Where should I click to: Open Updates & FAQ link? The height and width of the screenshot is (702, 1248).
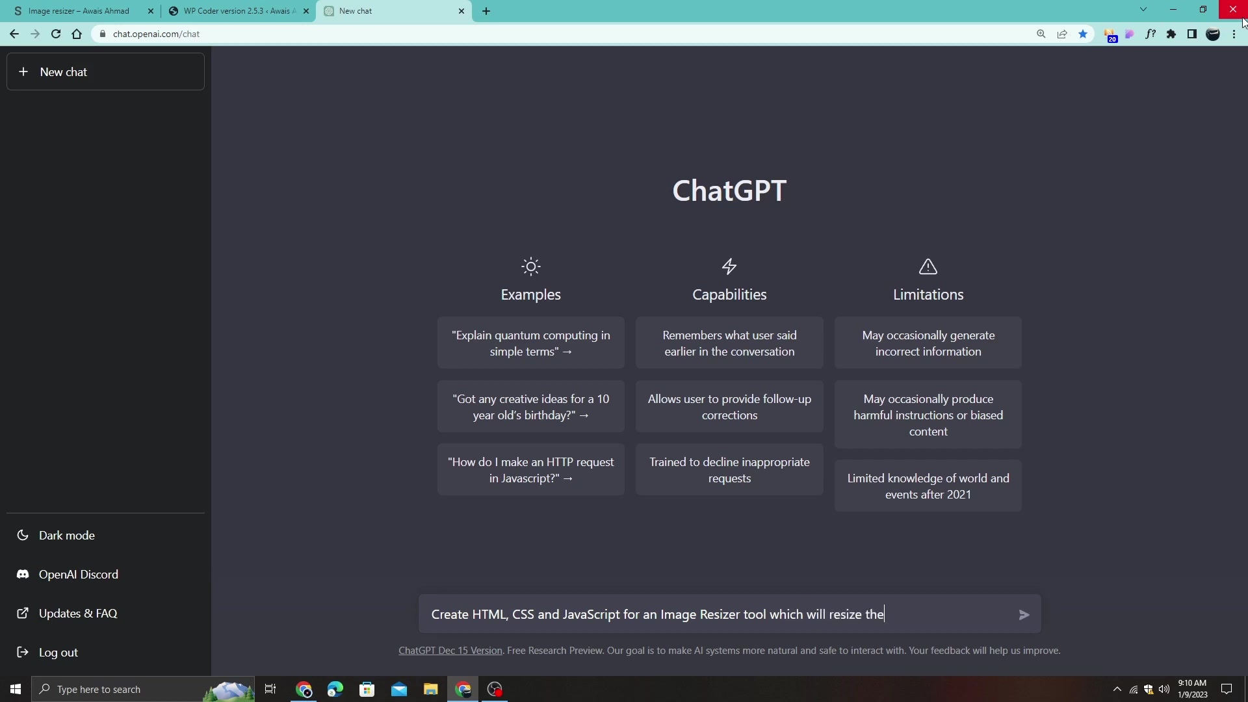click(105, 614)
